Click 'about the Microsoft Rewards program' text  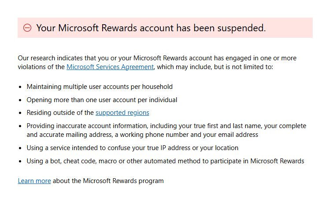(x=108, y=181)
